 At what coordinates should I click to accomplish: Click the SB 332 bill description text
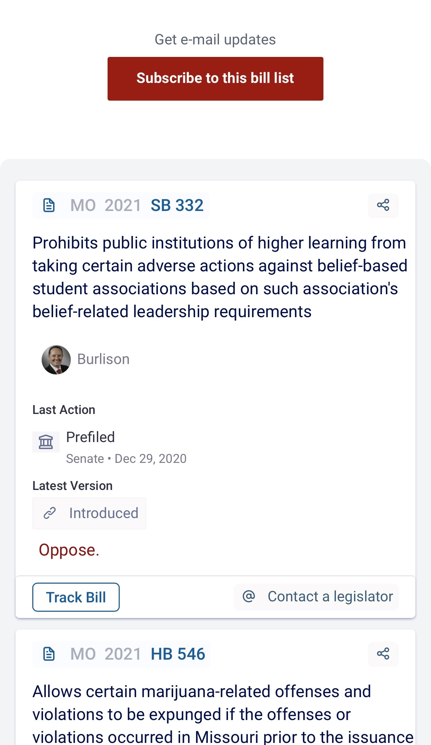coord(219,277)
